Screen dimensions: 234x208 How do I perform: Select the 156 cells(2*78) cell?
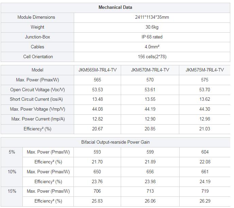coord(152,57)
